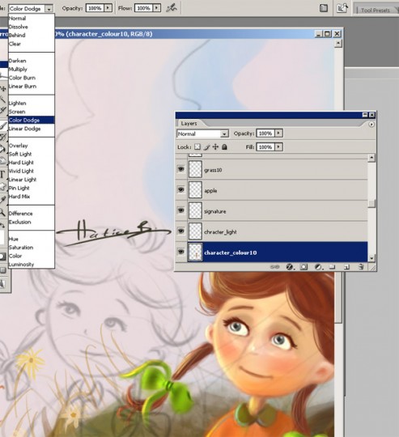The image size is (399, 437).
Task: Choose Linear Dodge from the mode list
Action: (24, 129)
